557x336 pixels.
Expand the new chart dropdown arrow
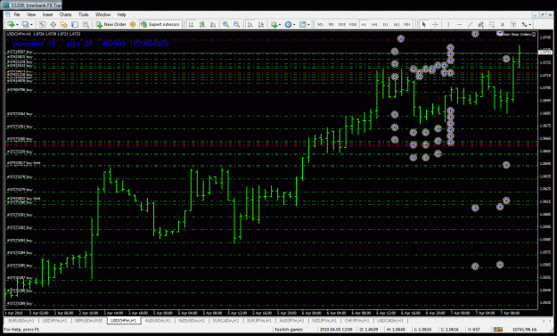17,24
